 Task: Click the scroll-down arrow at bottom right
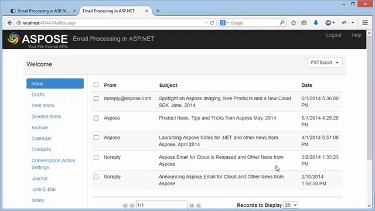[x=369, y=206]
